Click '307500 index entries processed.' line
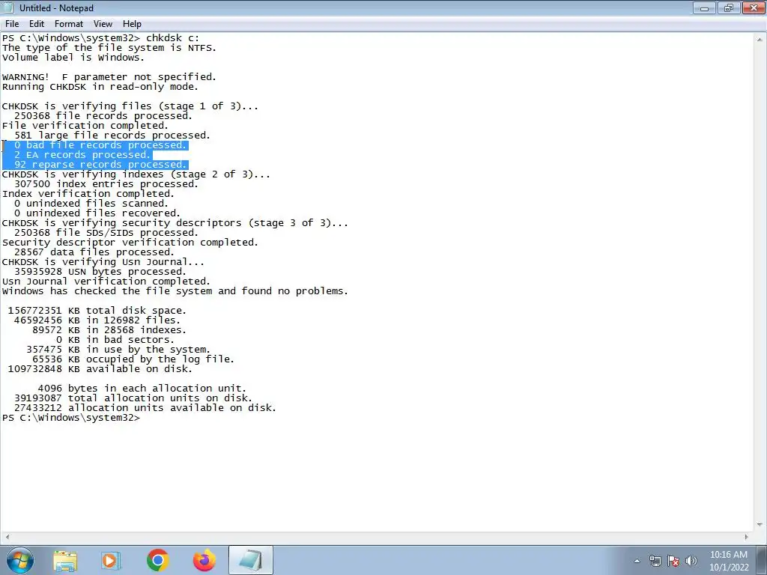 click(x=106, y=184)
